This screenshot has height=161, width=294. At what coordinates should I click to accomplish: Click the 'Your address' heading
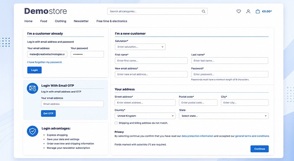coord(125,89)
